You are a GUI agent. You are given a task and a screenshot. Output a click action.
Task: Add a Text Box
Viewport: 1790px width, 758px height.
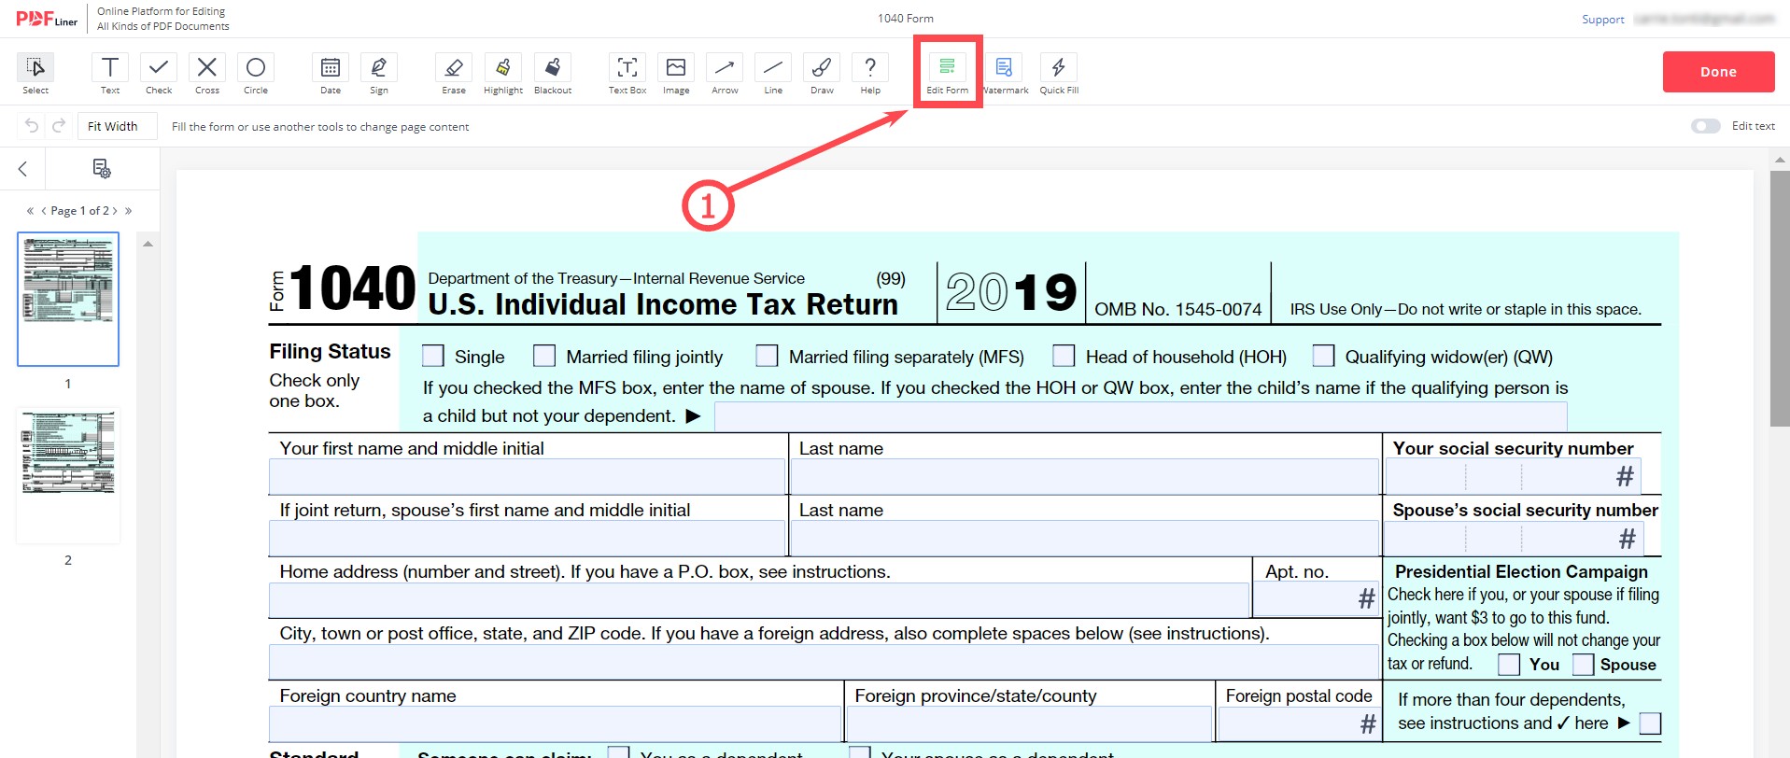click(627, 74)
